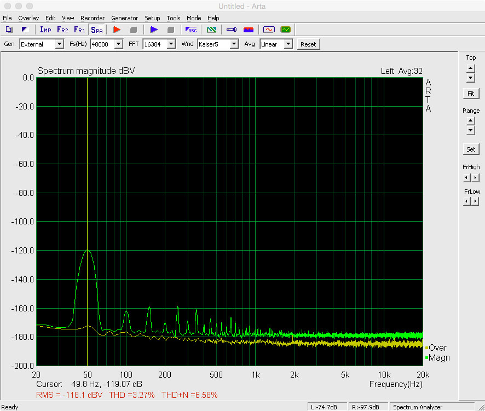Viewport: 485px width, 411px height.
Task: Click the 50 Hz fundamental peak in graph
Action: click(x=87, y=250)
